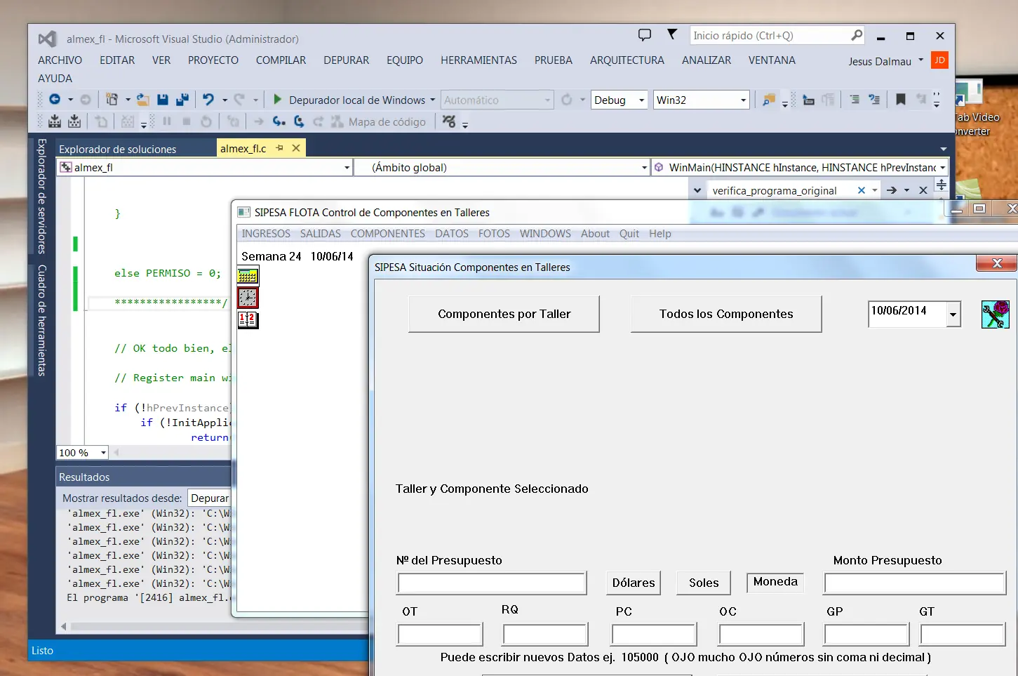Expand the Jesus Dalmau account dropdown
The height and width of the screenshot is (676, 1018).
tap(920, 60)
